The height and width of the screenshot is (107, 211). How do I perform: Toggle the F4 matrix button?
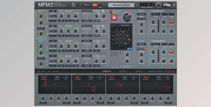click(x=131, y=49)
